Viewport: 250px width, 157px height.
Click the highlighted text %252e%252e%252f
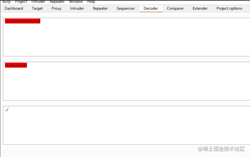point(23,21)
